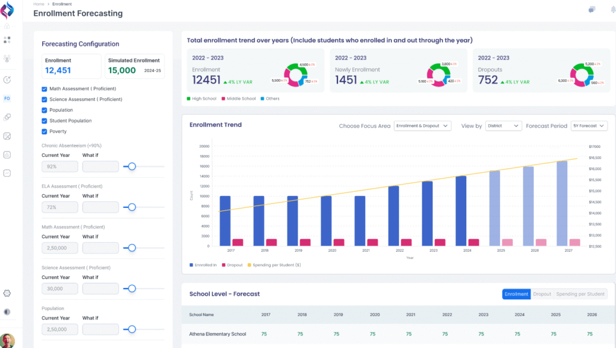Disable the Poverty checkbox
This screenshot has height=348, width=616.
pyautogui.click(x=45, y=131)
